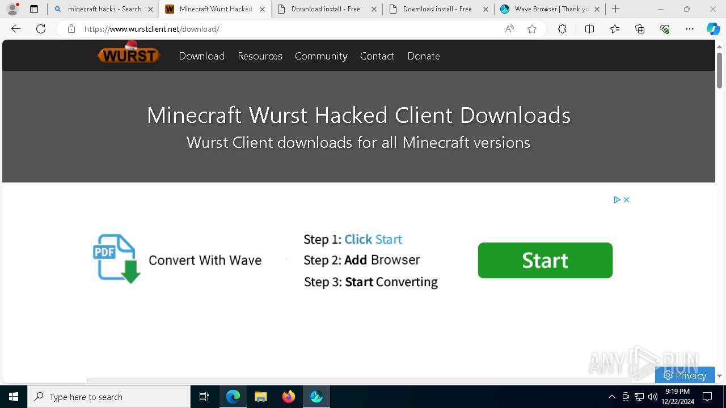Open the Copilot sidebar icon

tap(713, 29)
